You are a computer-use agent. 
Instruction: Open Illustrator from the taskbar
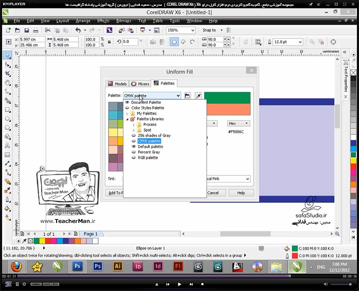[118, 266]
